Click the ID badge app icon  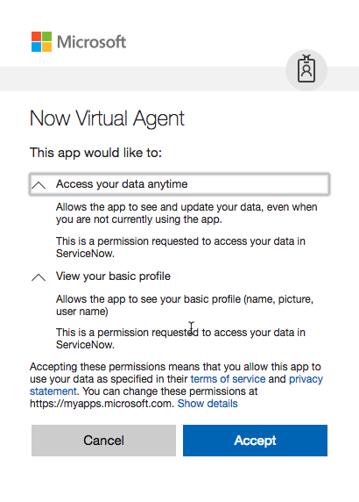point(306,70)
